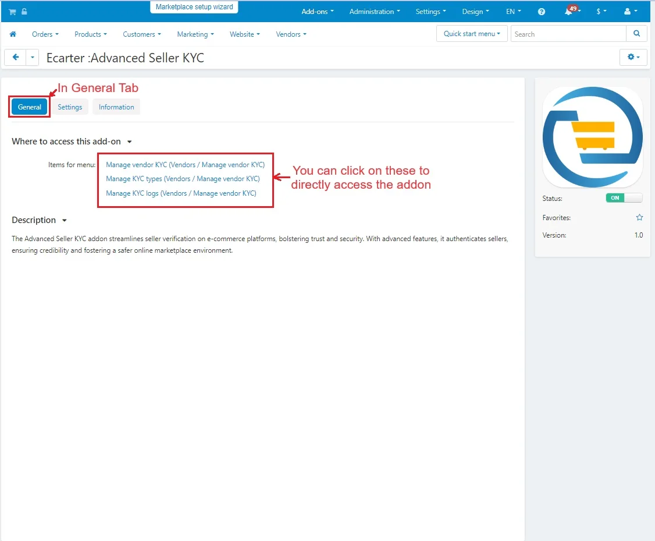This screenshot has height=541, width=655.
Task: Open the help question mark icon
Action: (542, 12)
